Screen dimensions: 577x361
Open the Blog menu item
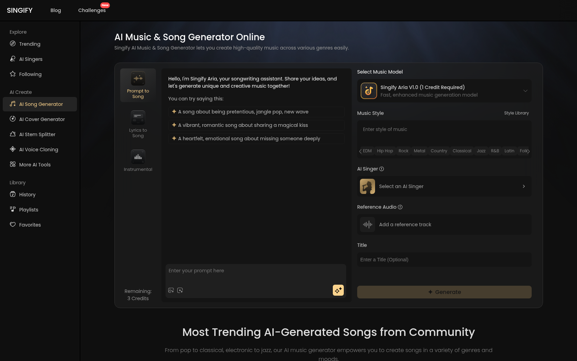[56, 10]
